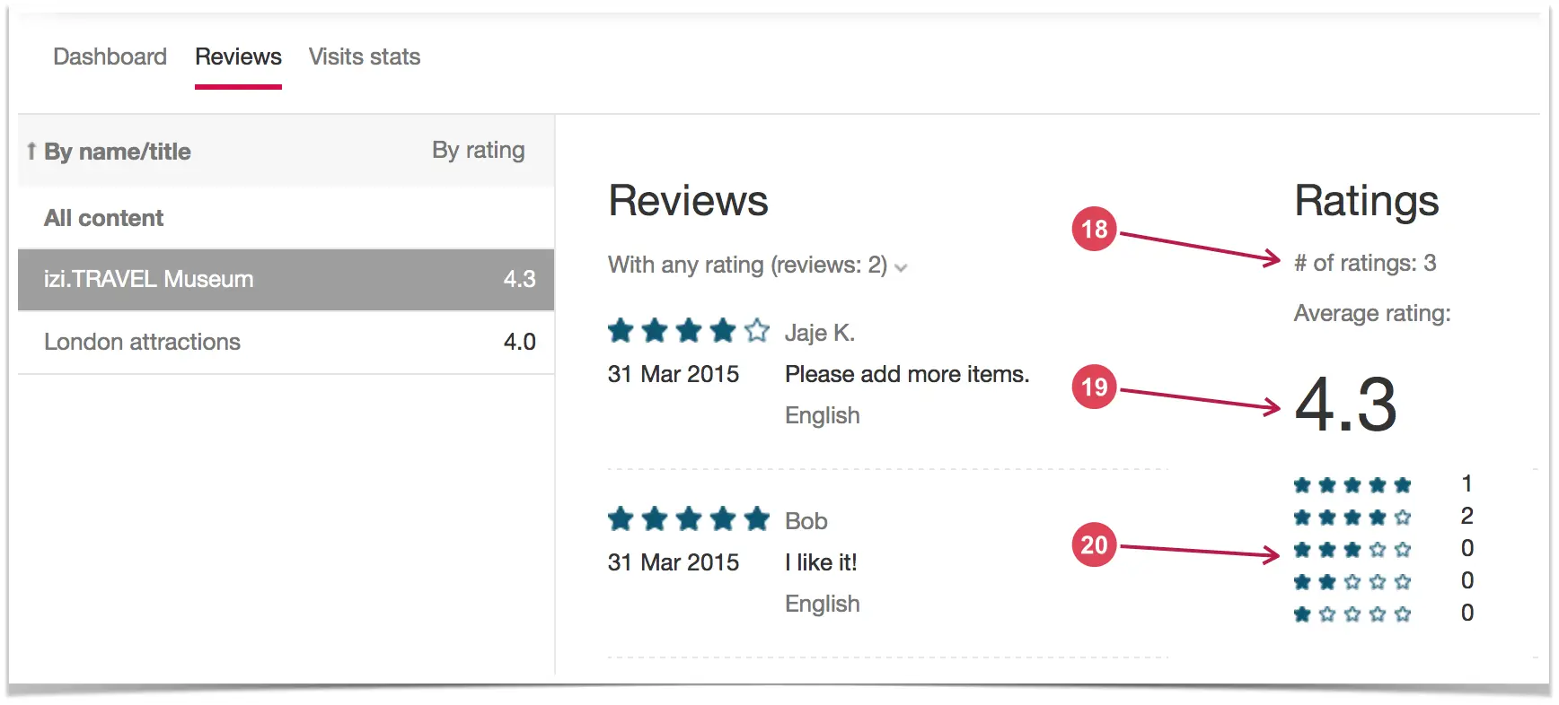The image size is (1559, 705).
Task: Select izi.TRAVEL Museum item
Action: 286,280
